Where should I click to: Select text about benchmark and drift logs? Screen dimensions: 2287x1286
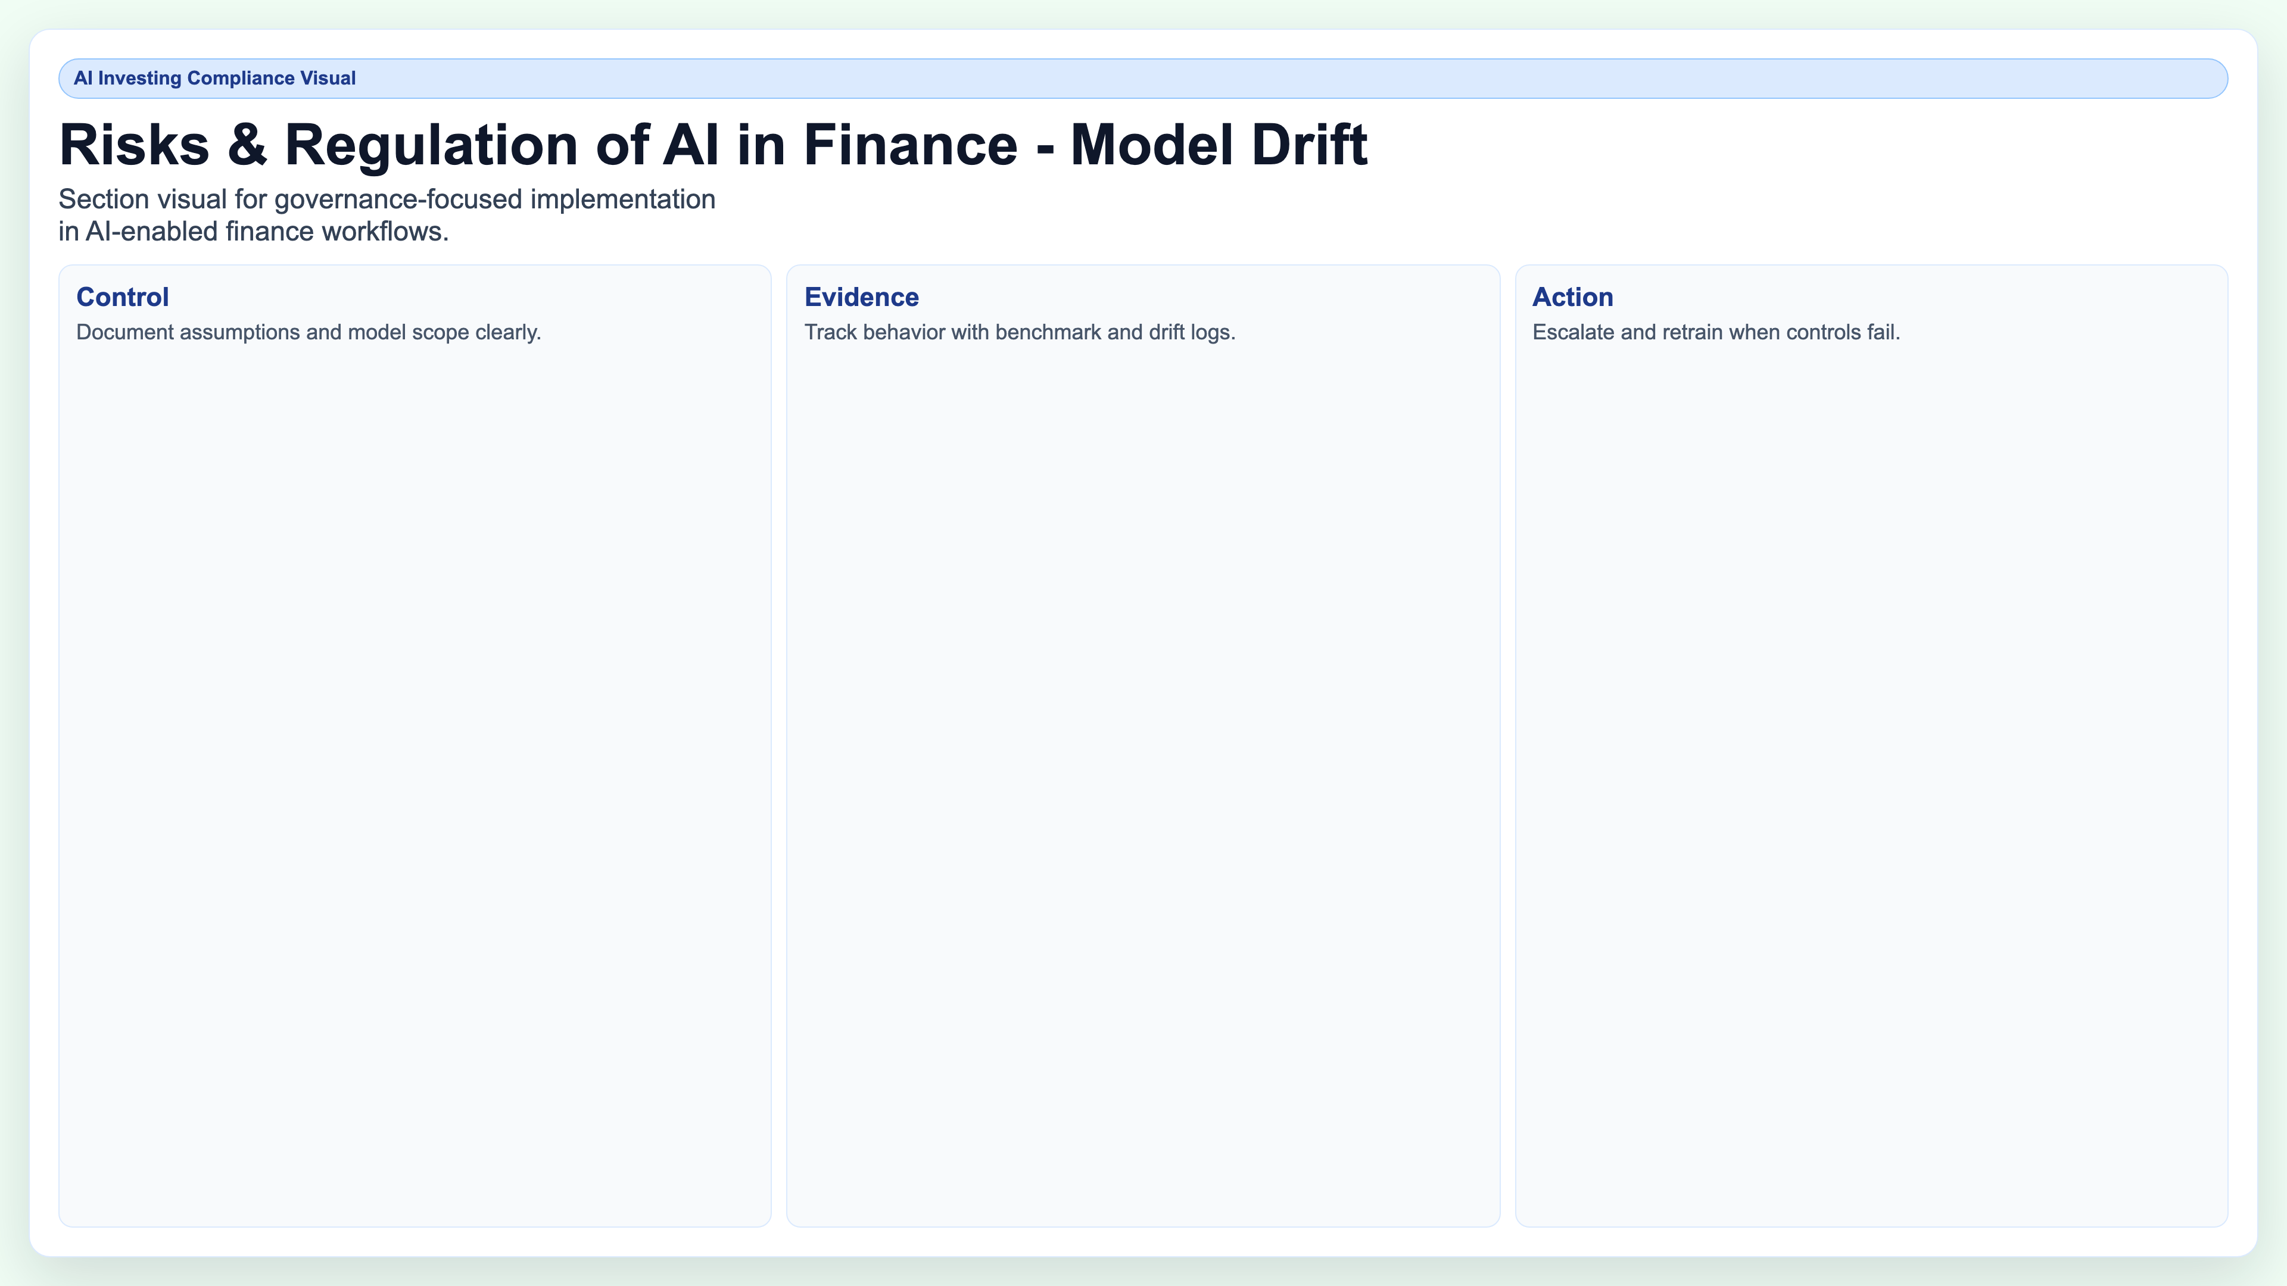point(1019,333)
